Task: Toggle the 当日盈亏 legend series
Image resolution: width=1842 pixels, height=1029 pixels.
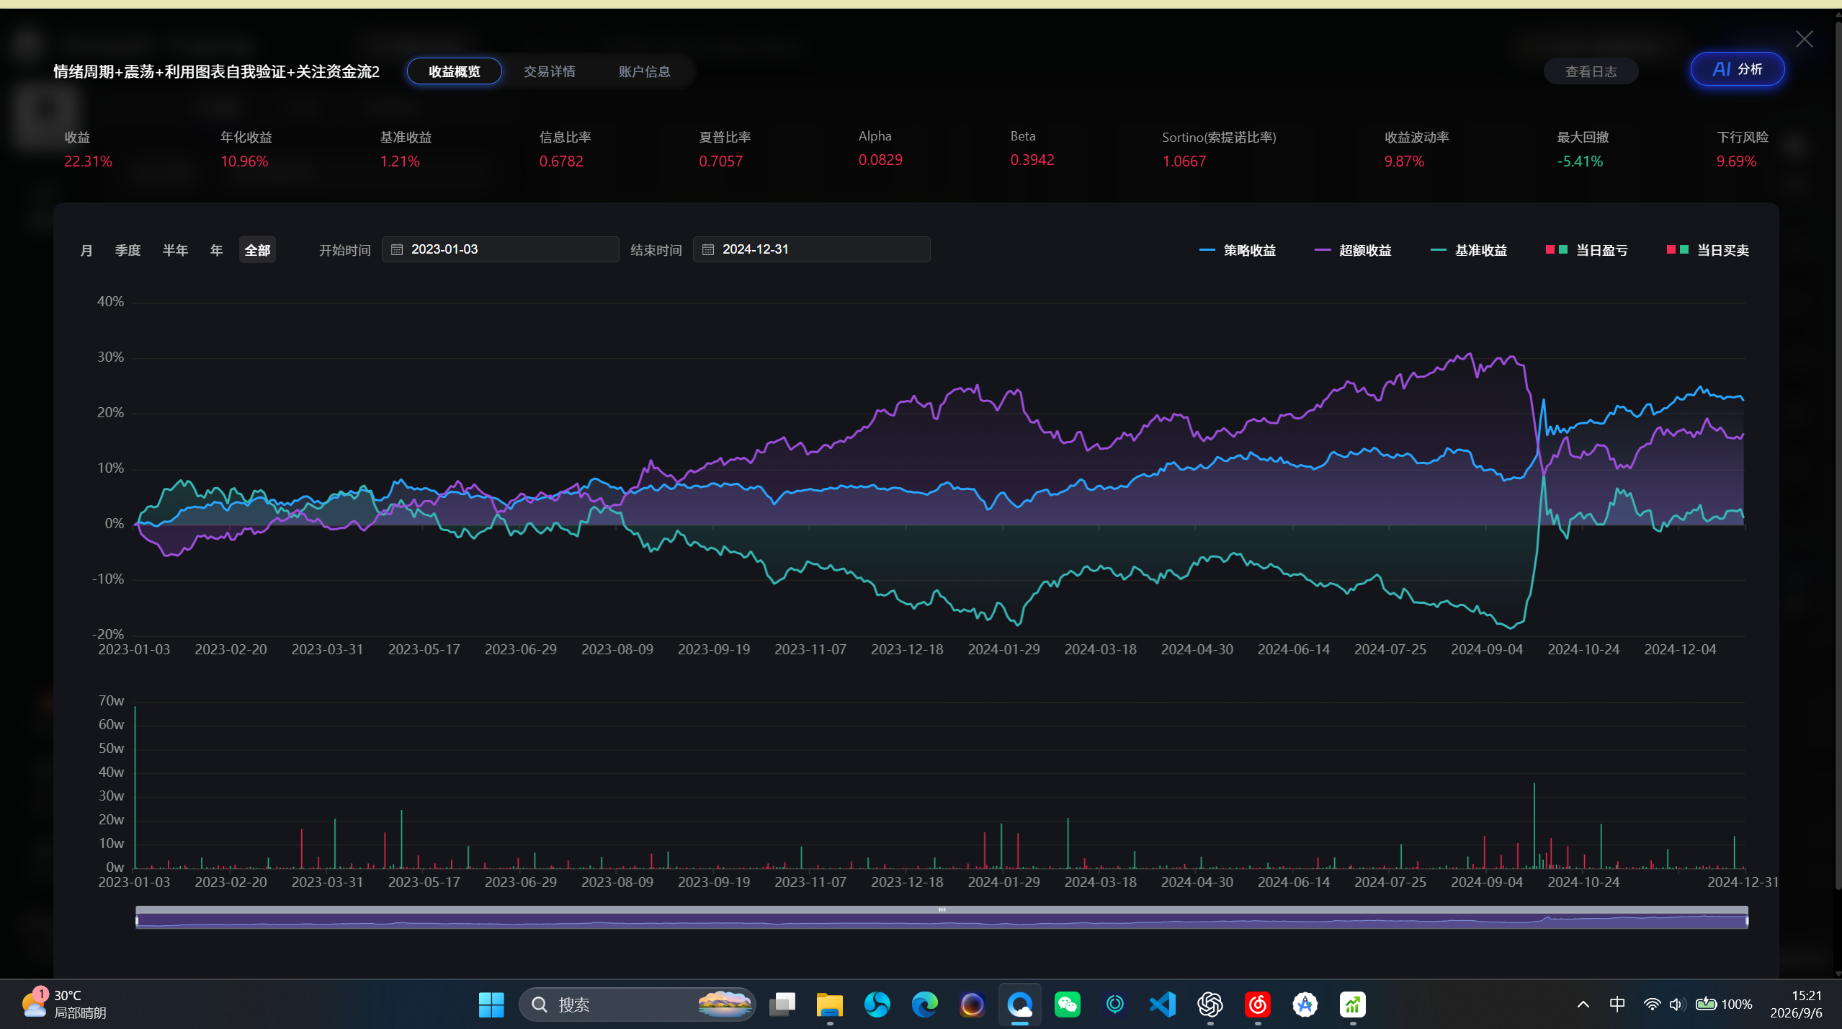Action: coord(1586,250)
